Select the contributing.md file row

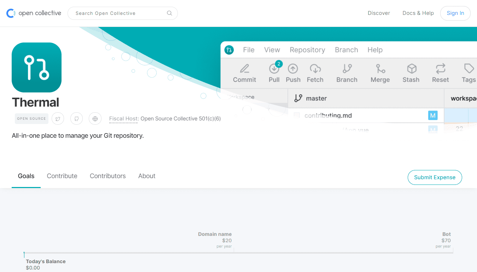coord(366,115)
